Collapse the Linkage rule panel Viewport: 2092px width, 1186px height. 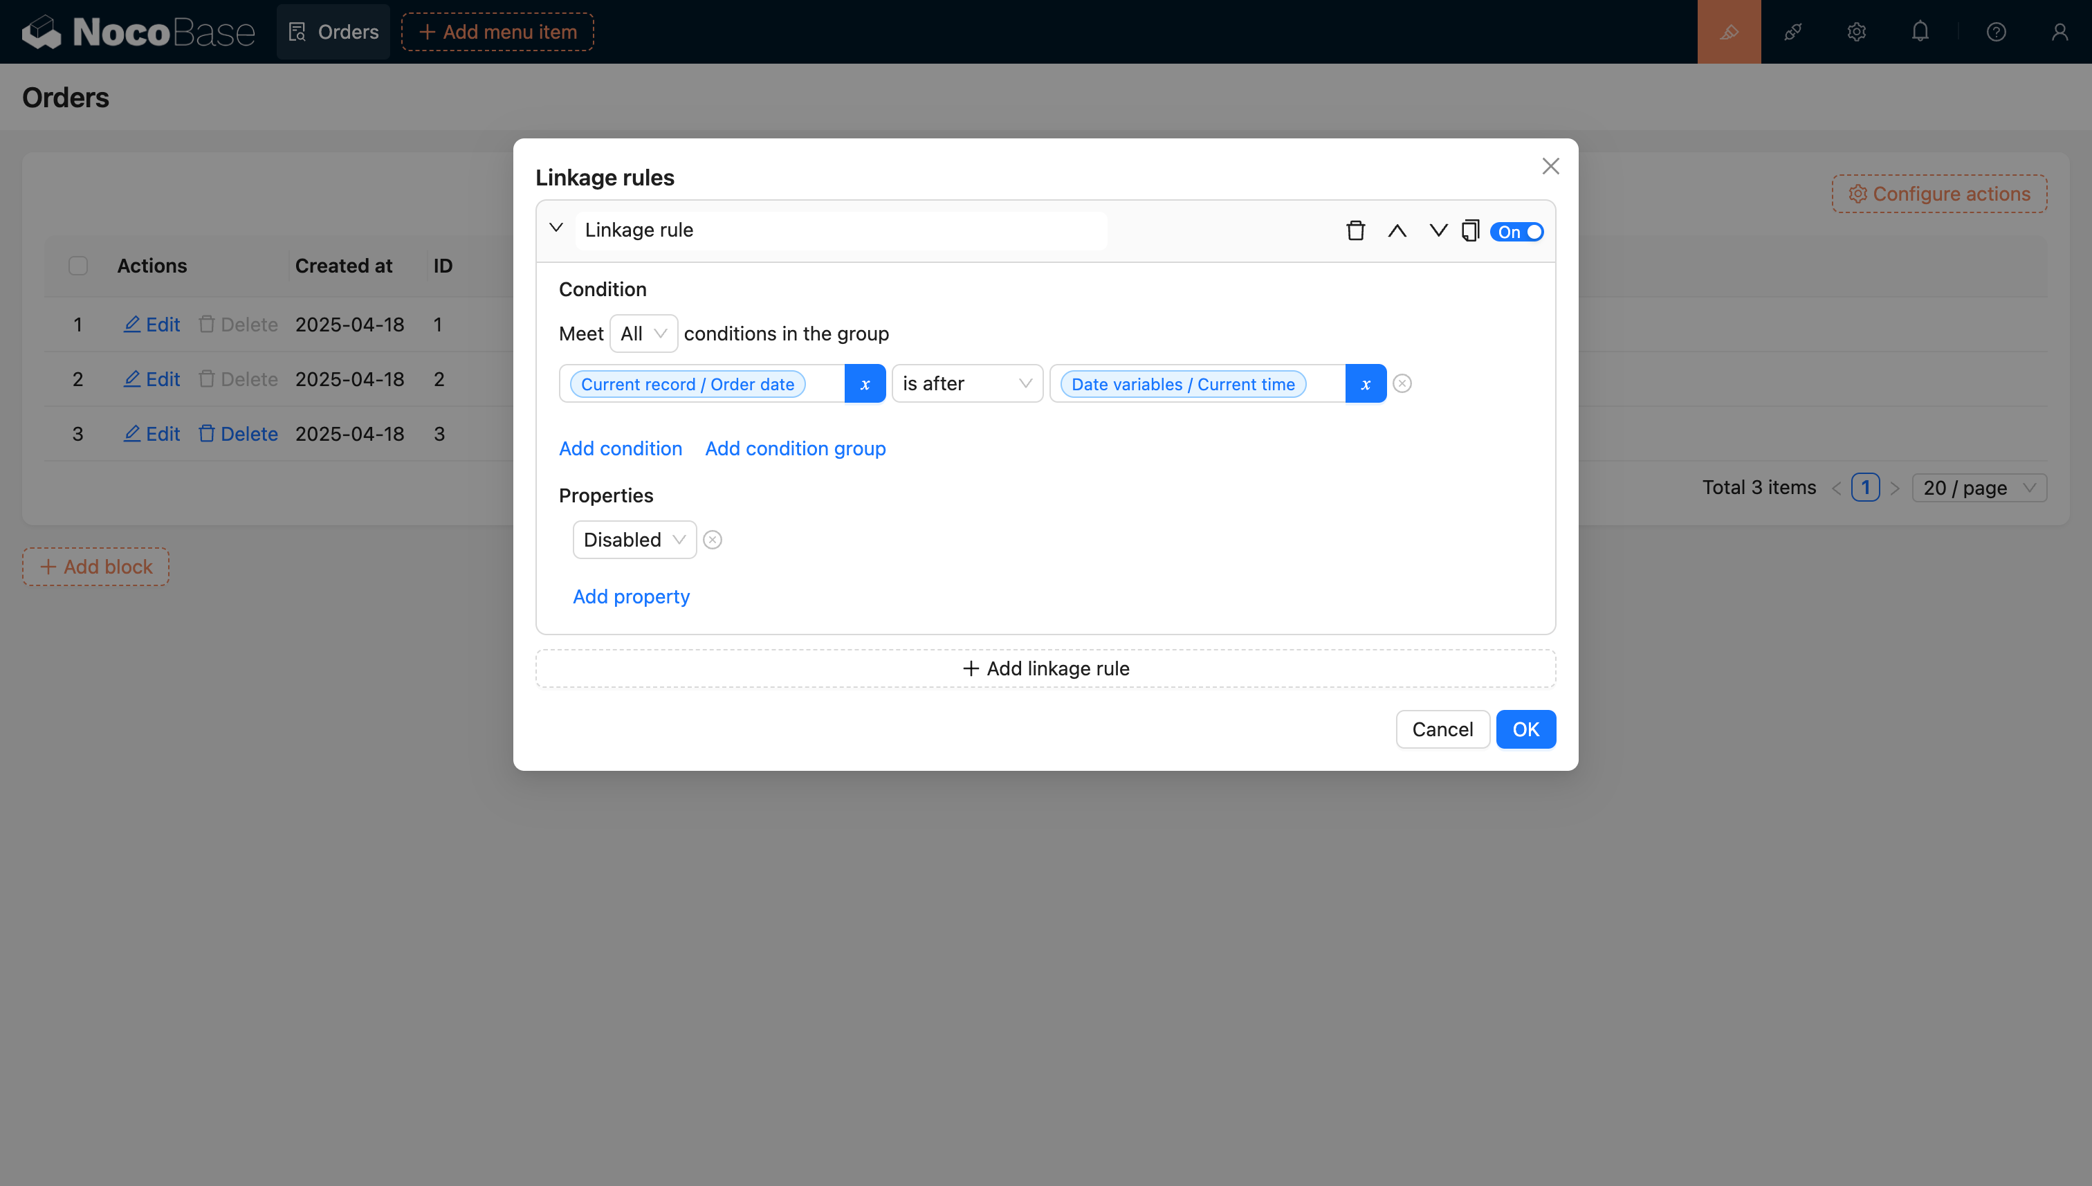coord(556,228)
